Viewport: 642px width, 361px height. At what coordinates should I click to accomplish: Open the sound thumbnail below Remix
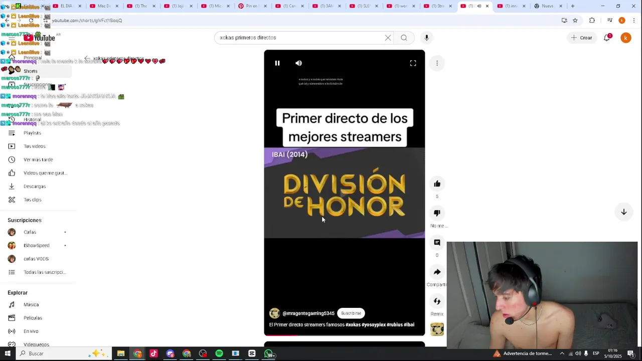click(437, 329)
